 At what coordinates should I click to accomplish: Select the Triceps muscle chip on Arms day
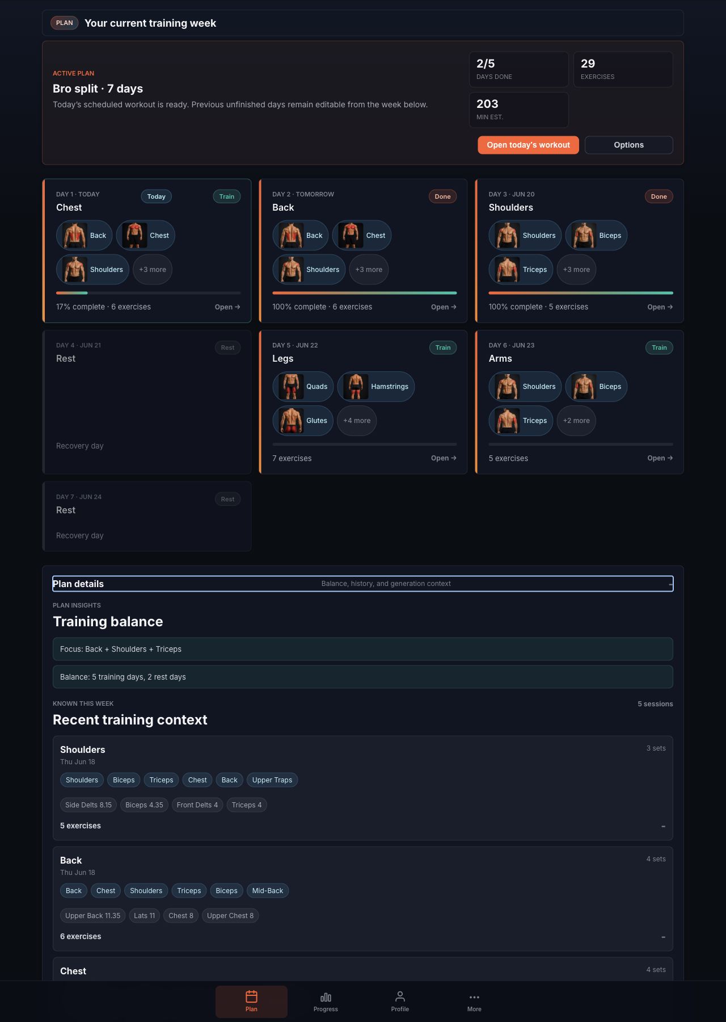click(x=521, y=420)
